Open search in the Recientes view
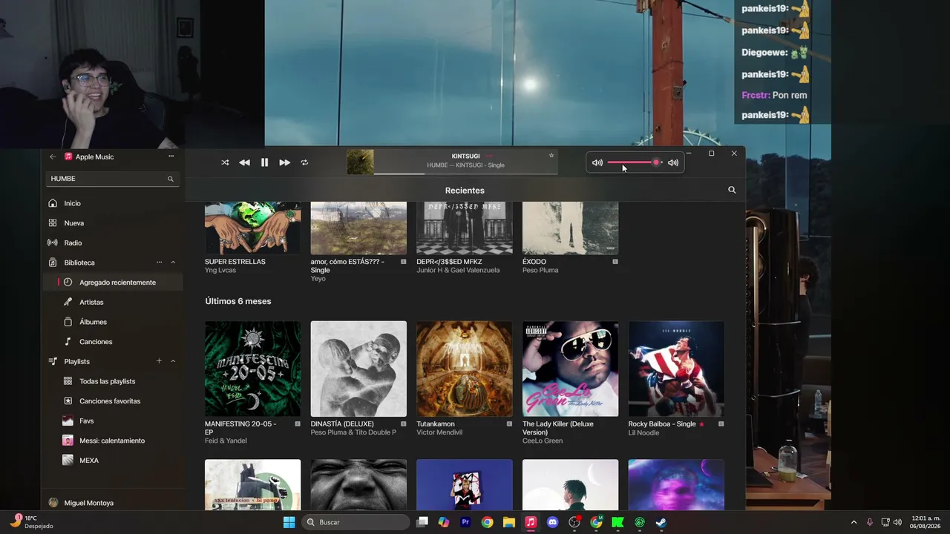This screenshot has height=534, width=950. coord(732,190)
